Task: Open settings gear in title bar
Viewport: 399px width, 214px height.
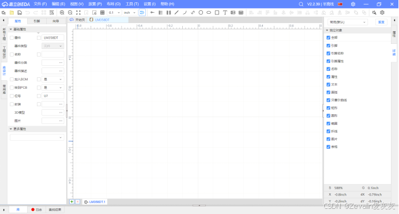Action: (353, 4)
